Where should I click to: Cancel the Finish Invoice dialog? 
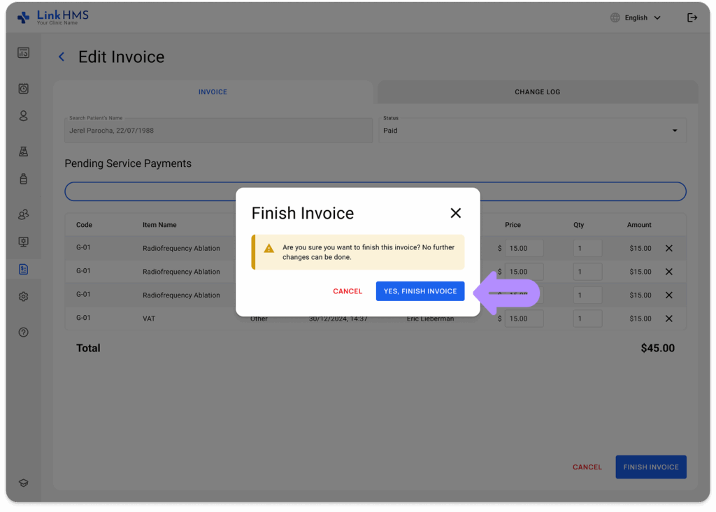[348, 291]
